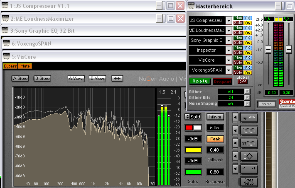Click the Stereo button in Masterbereich
The image size is (295, 188).
coord(266,104)
